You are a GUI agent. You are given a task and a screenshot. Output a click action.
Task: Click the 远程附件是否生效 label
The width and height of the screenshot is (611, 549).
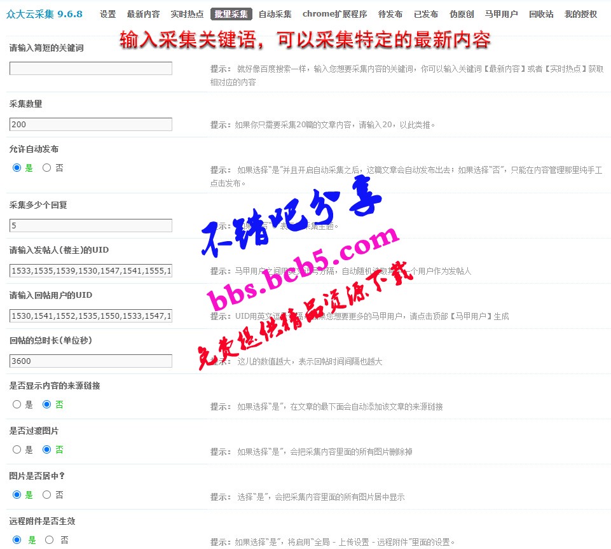(x=42, y=521)
